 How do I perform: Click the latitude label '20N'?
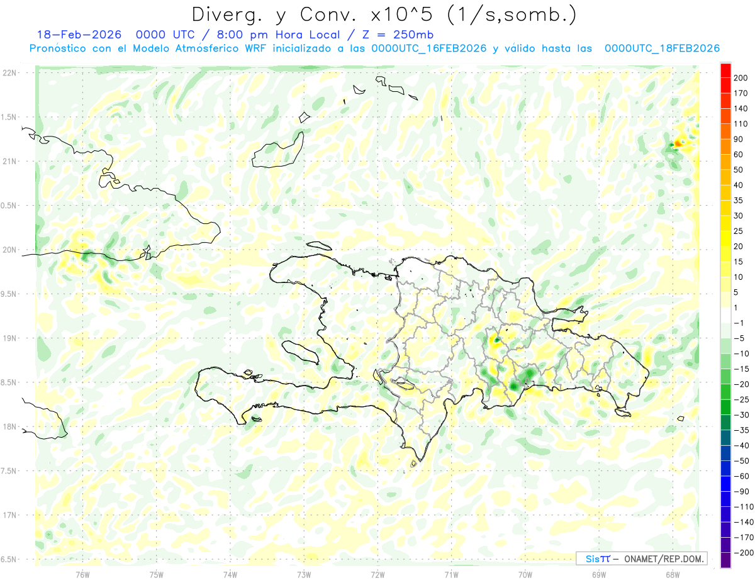pyautogui.click(x=9, y=250)
